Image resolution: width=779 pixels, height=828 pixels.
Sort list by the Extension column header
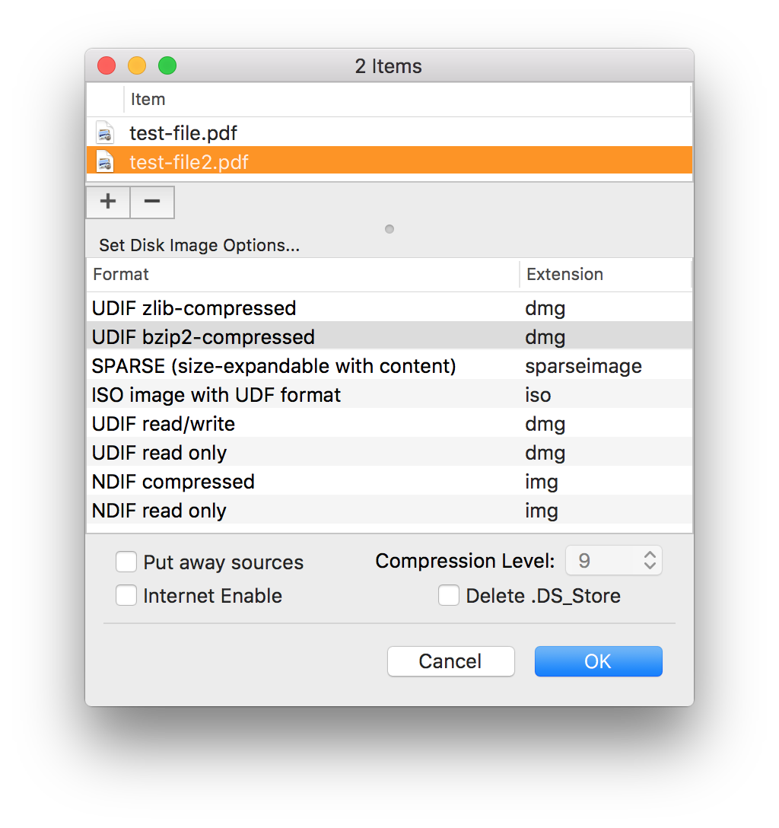click(x=606, y=275)
